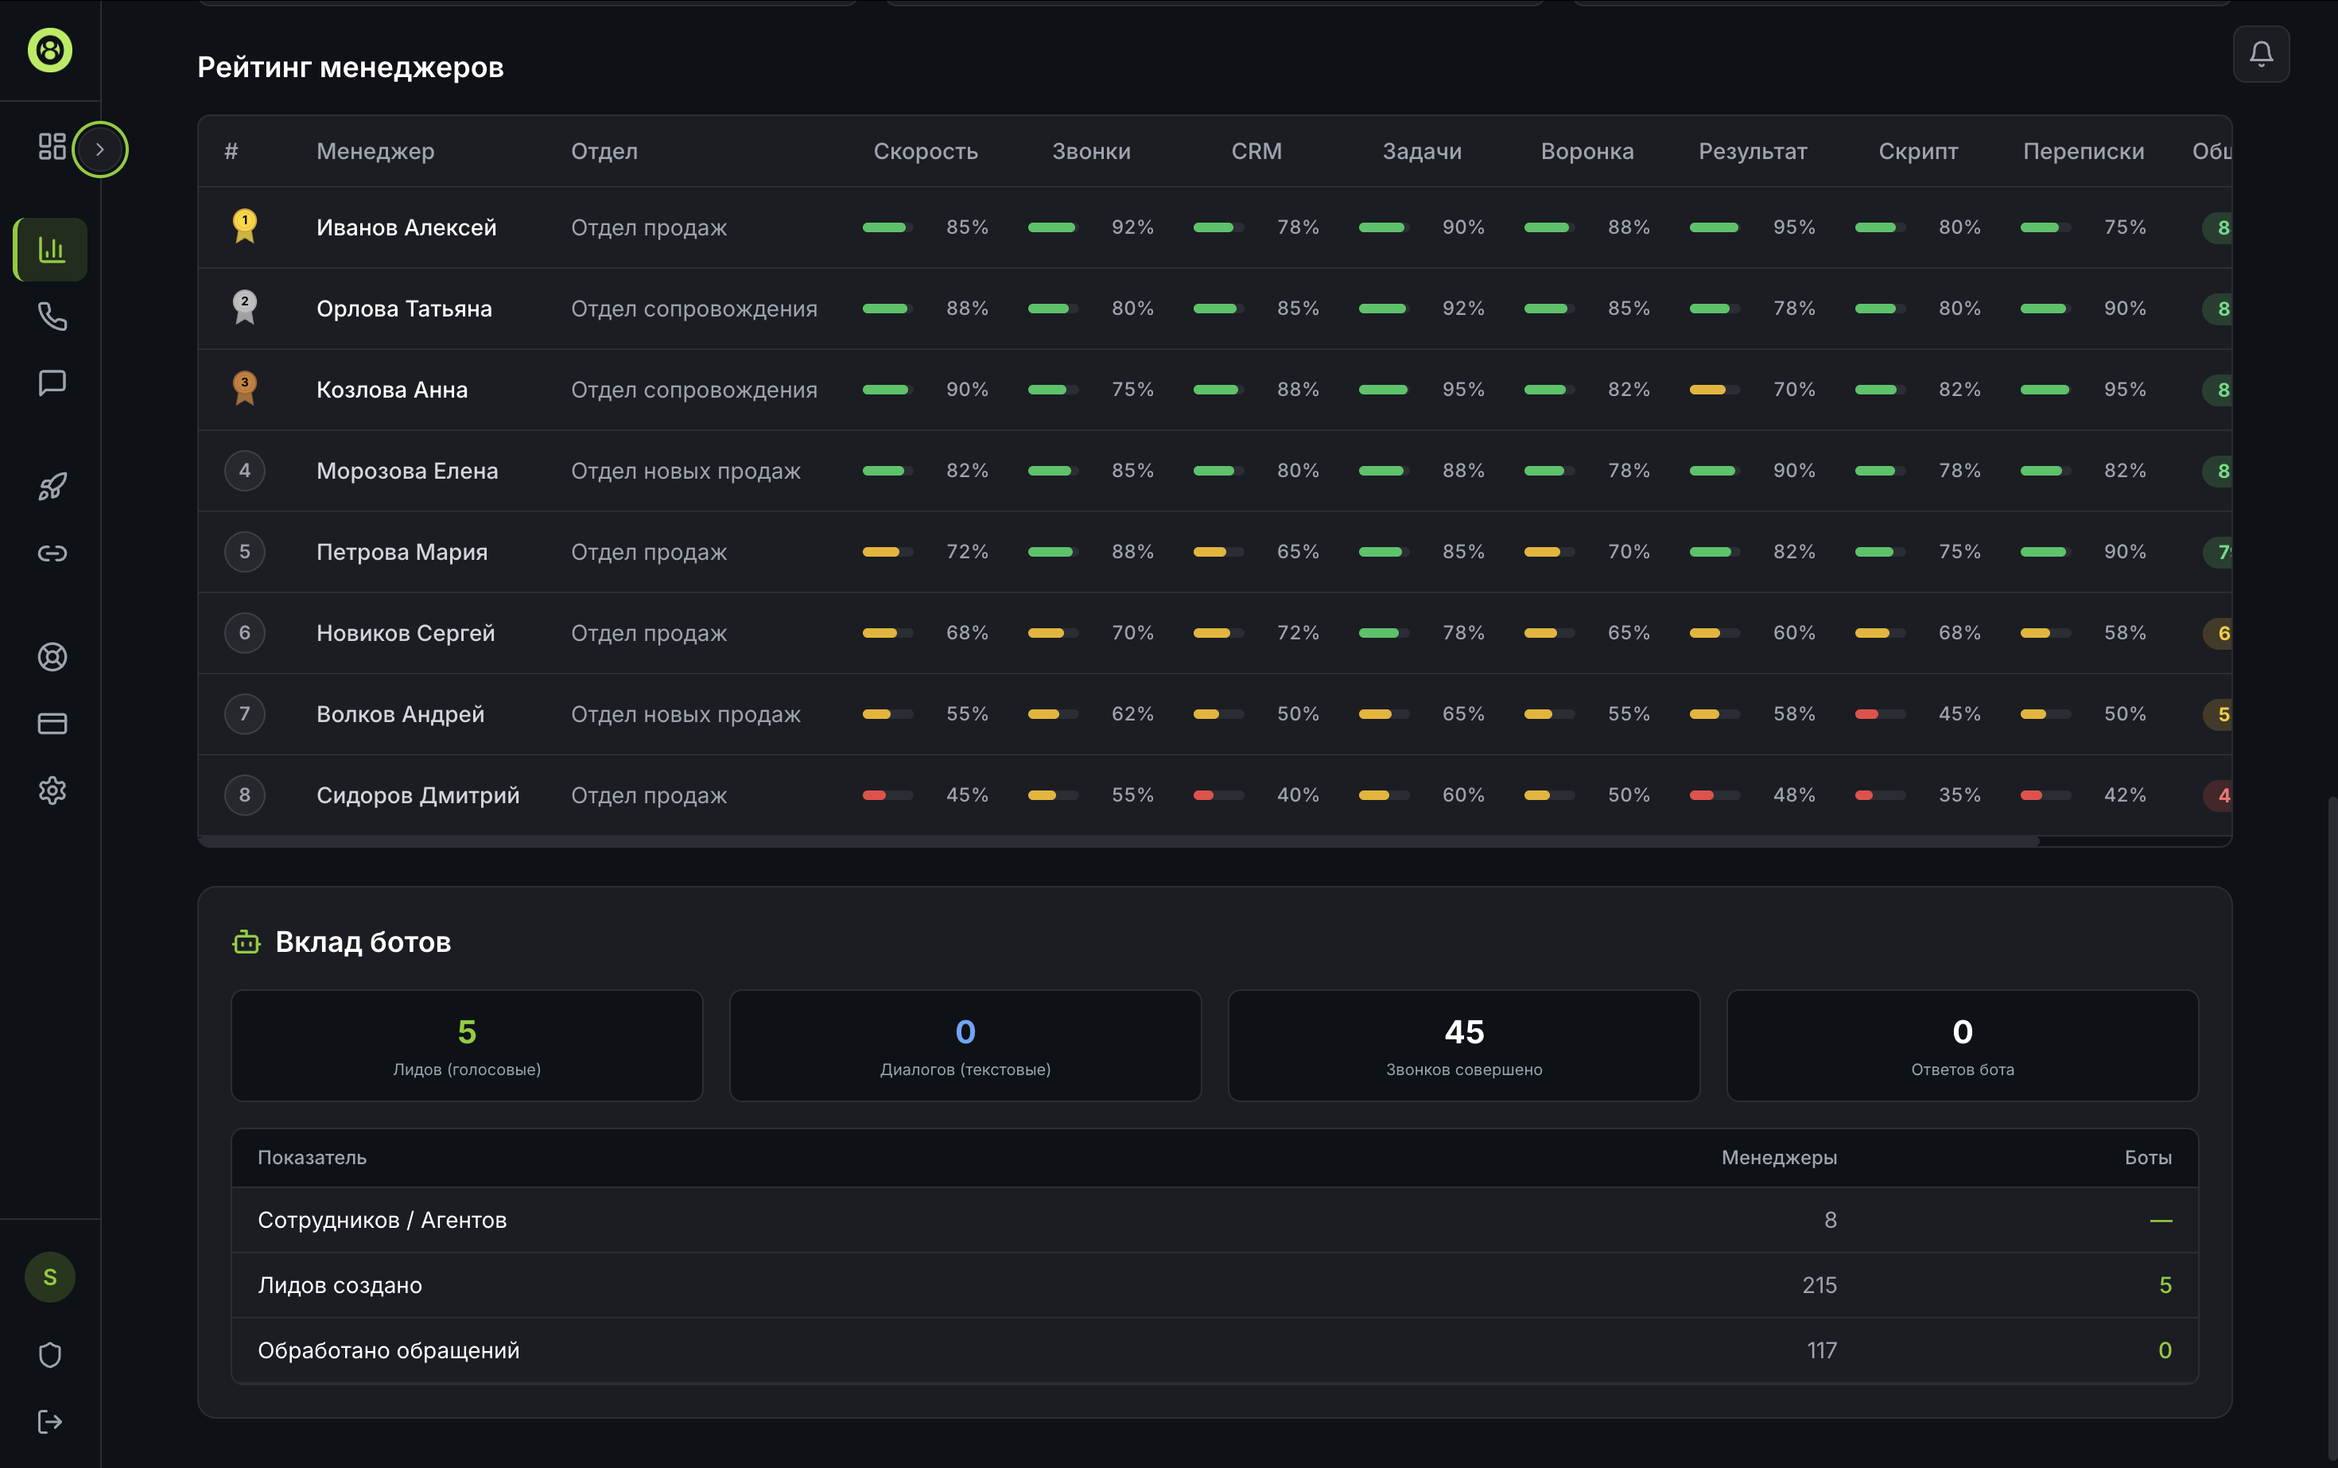
Task: Sort by the Результат column header
Action: point(1752,151)
